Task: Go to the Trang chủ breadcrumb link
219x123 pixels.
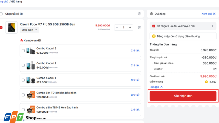Action: [4, 2]
